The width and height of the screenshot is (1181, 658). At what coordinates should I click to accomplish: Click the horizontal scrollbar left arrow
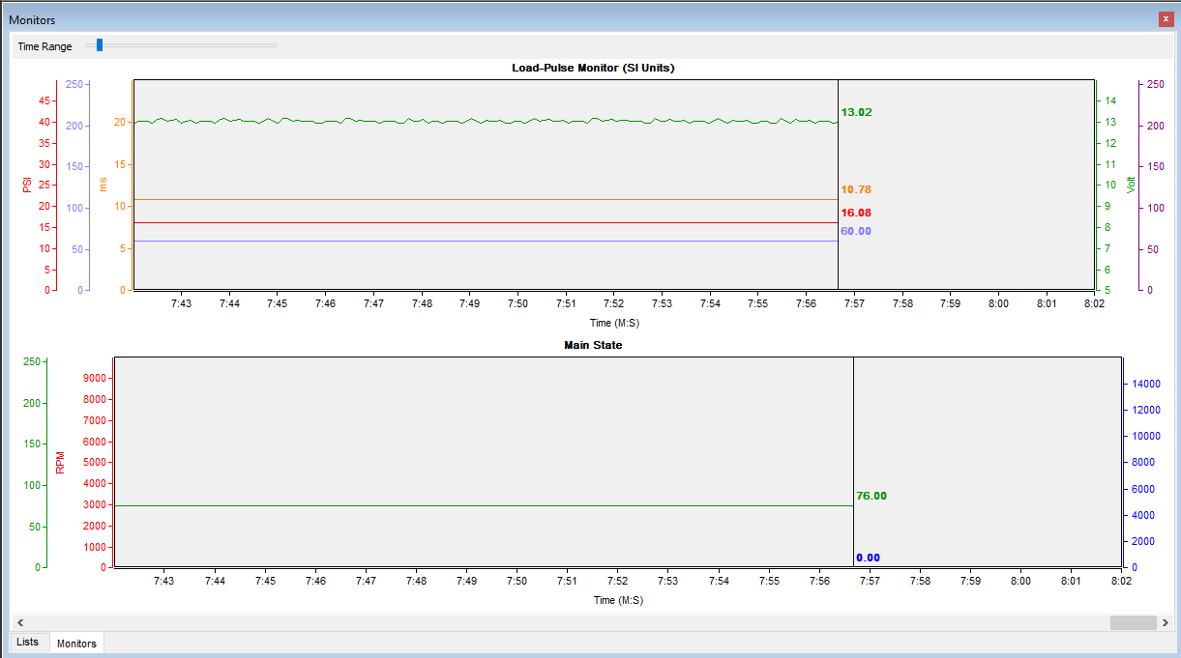tap(20, 623)
